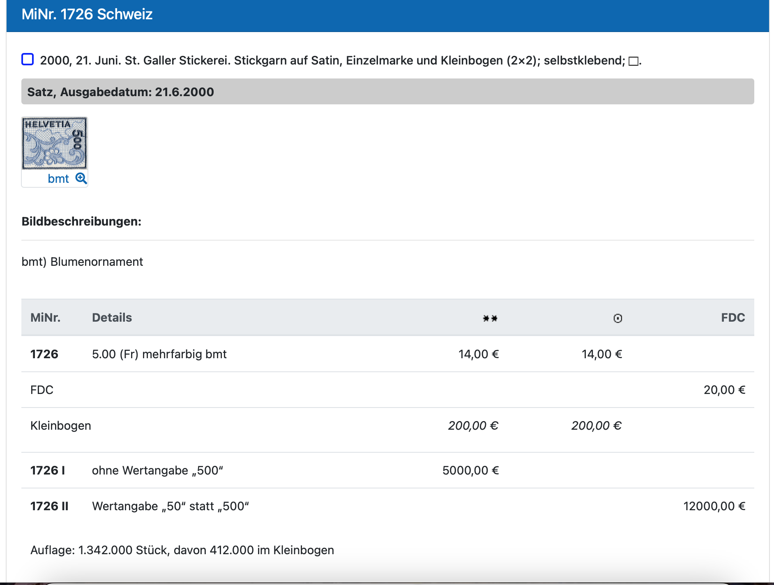Tick the blue checkbox before the 2000 entry

[x=28, y=60]
